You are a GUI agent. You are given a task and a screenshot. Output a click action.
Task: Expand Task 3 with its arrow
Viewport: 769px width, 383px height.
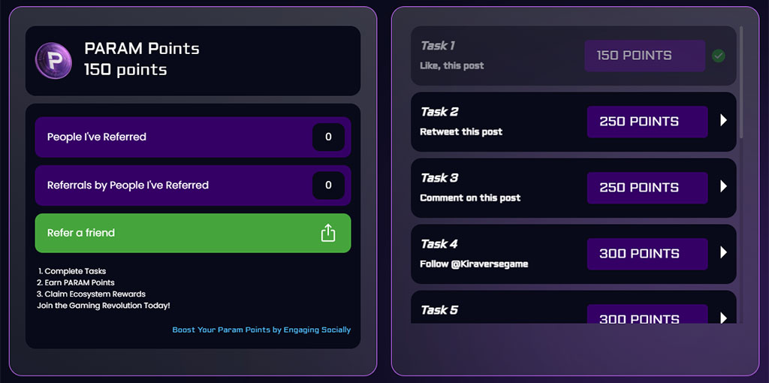pyautogui.click(x=723, y=186)
